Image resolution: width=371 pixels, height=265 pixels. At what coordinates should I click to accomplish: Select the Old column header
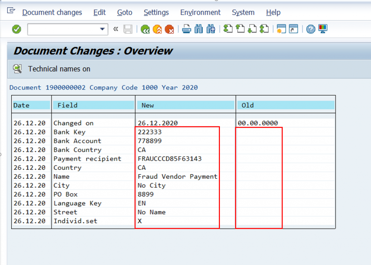pos(285,105)
